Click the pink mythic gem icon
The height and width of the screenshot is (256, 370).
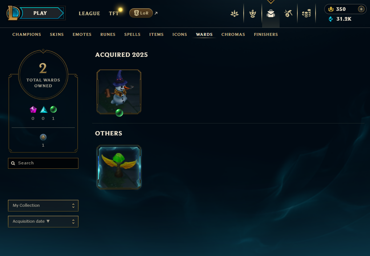(x=33, y=109)
